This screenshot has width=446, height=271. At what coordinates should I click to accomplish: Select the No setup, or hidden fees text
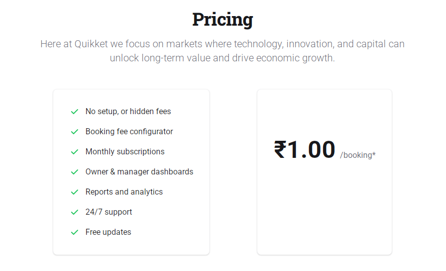coord(128,112)
